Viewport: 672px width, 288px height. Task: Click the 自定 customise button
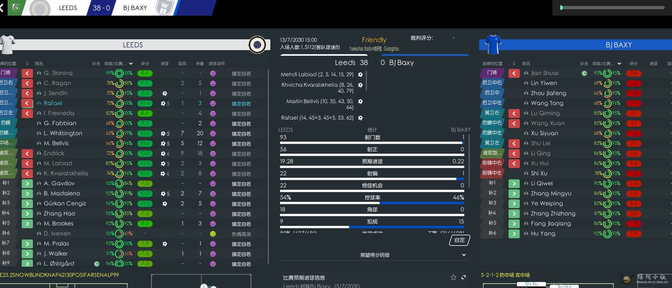[x=460, y=240]
